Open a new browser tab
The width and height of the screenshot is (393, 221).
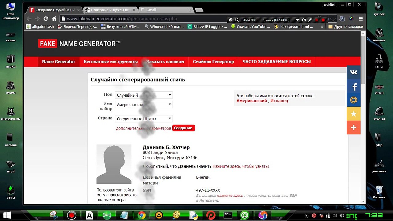[199, 10]
